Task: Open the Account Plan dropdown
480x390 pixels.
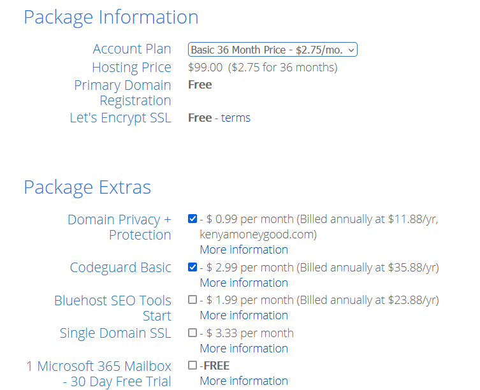Action: click(272, 50)
